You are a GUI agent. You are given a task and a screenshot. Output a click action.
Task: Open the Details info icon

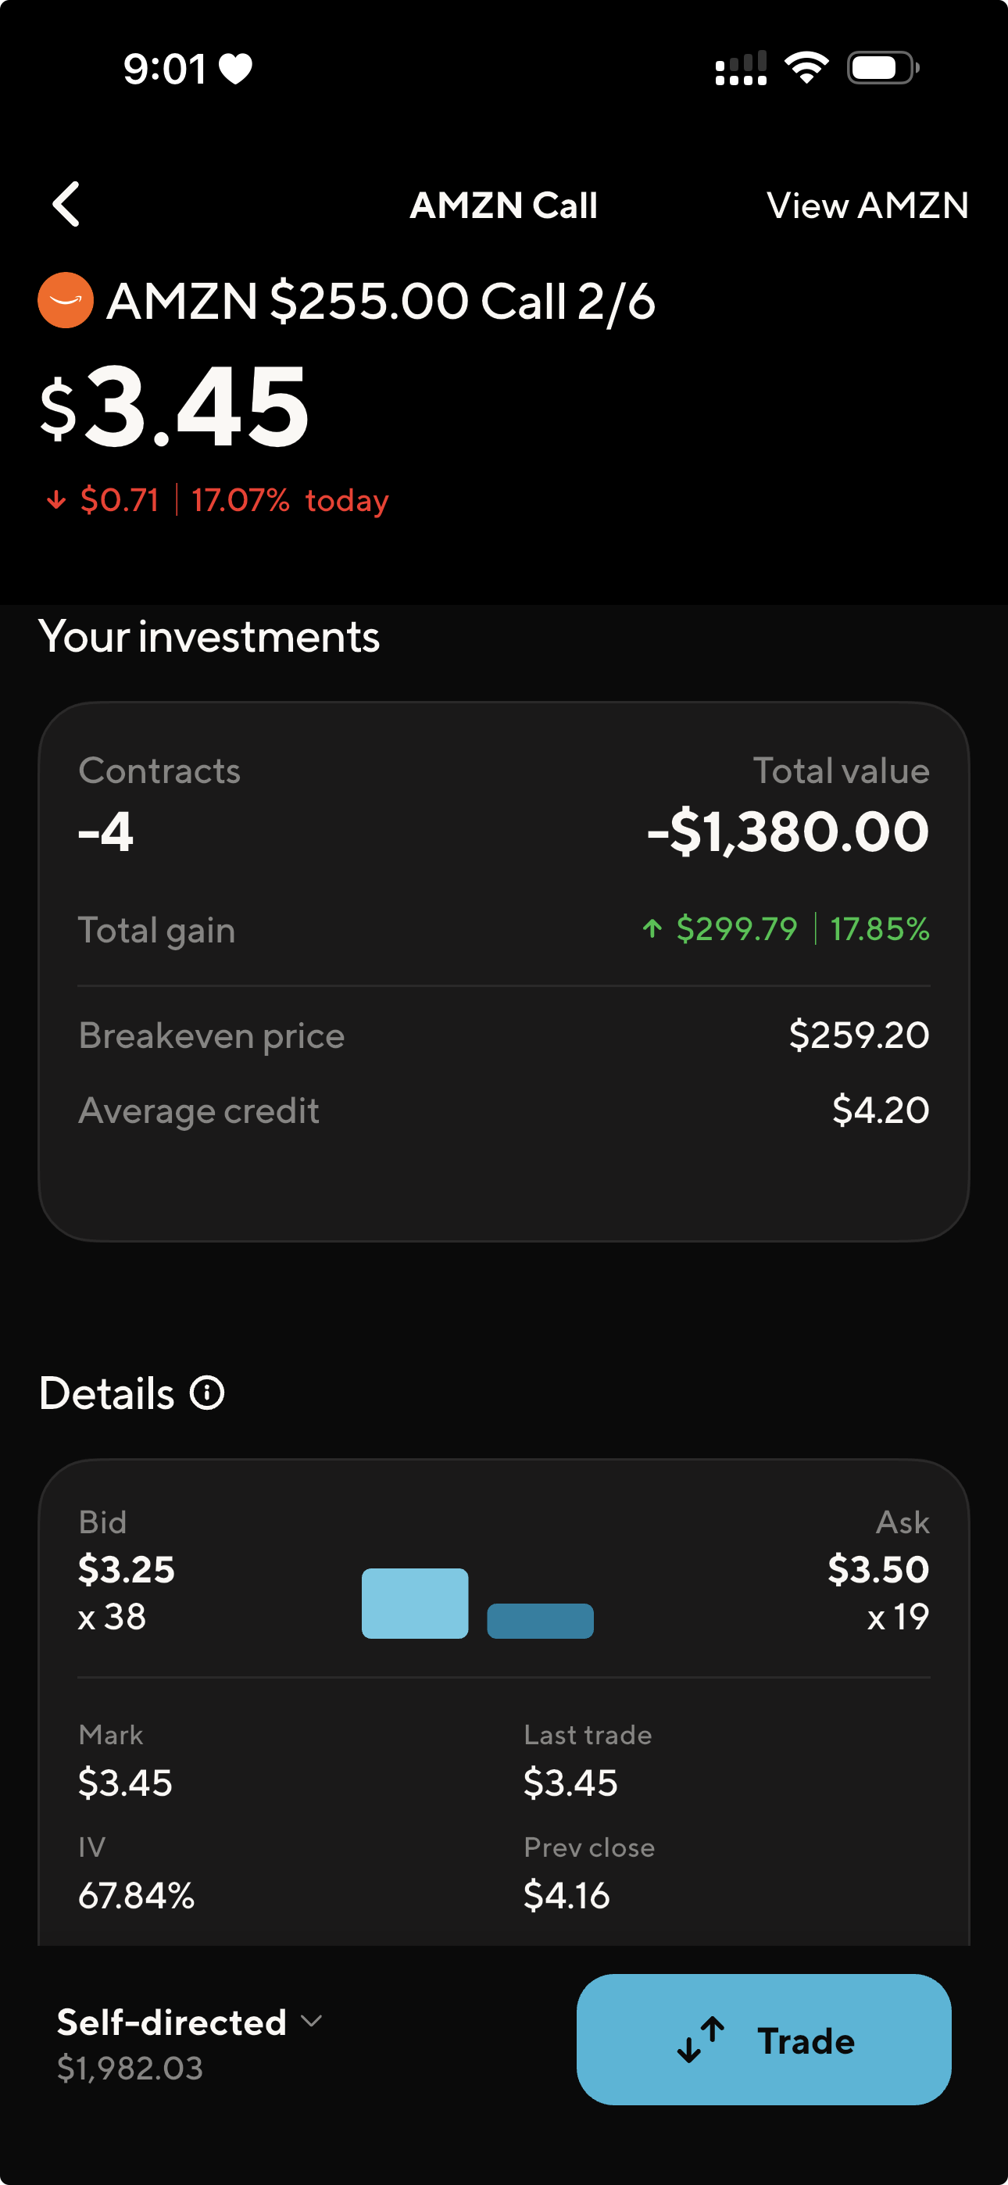[207, 1393]
